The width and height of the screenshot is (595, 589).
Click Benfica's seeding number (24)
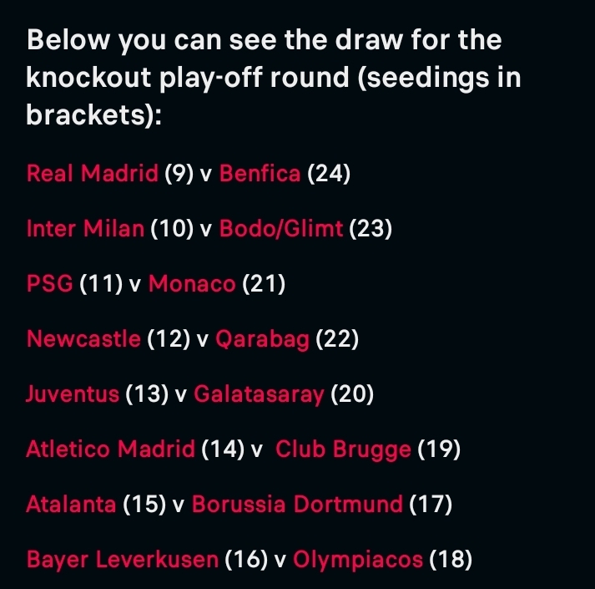pyautogui.click(x=329, y=174)
